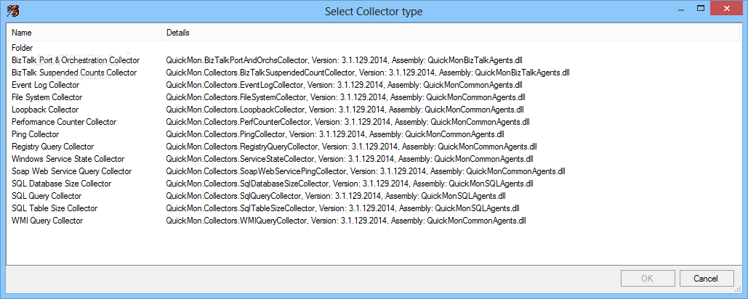Click details text QuickMon.Collectors.ServiceStateCollector
The height and width of the screenshot is (299, 748).
click(241, 160)
